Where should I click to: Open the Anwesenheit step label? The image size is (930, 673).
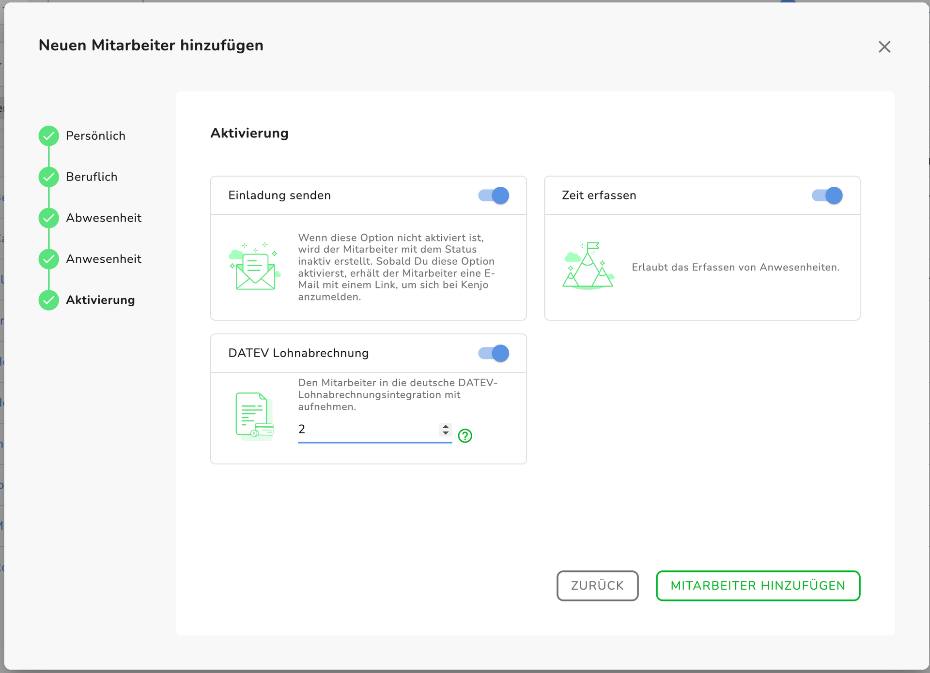click(104, 259)
